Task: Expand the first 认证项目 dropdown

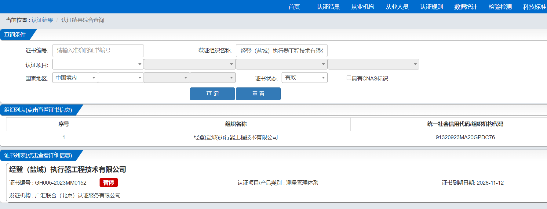Action: [x=98, y=64]
